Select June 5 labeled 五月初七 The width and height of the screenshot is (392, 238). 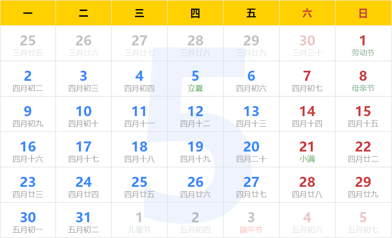(363, 220)
